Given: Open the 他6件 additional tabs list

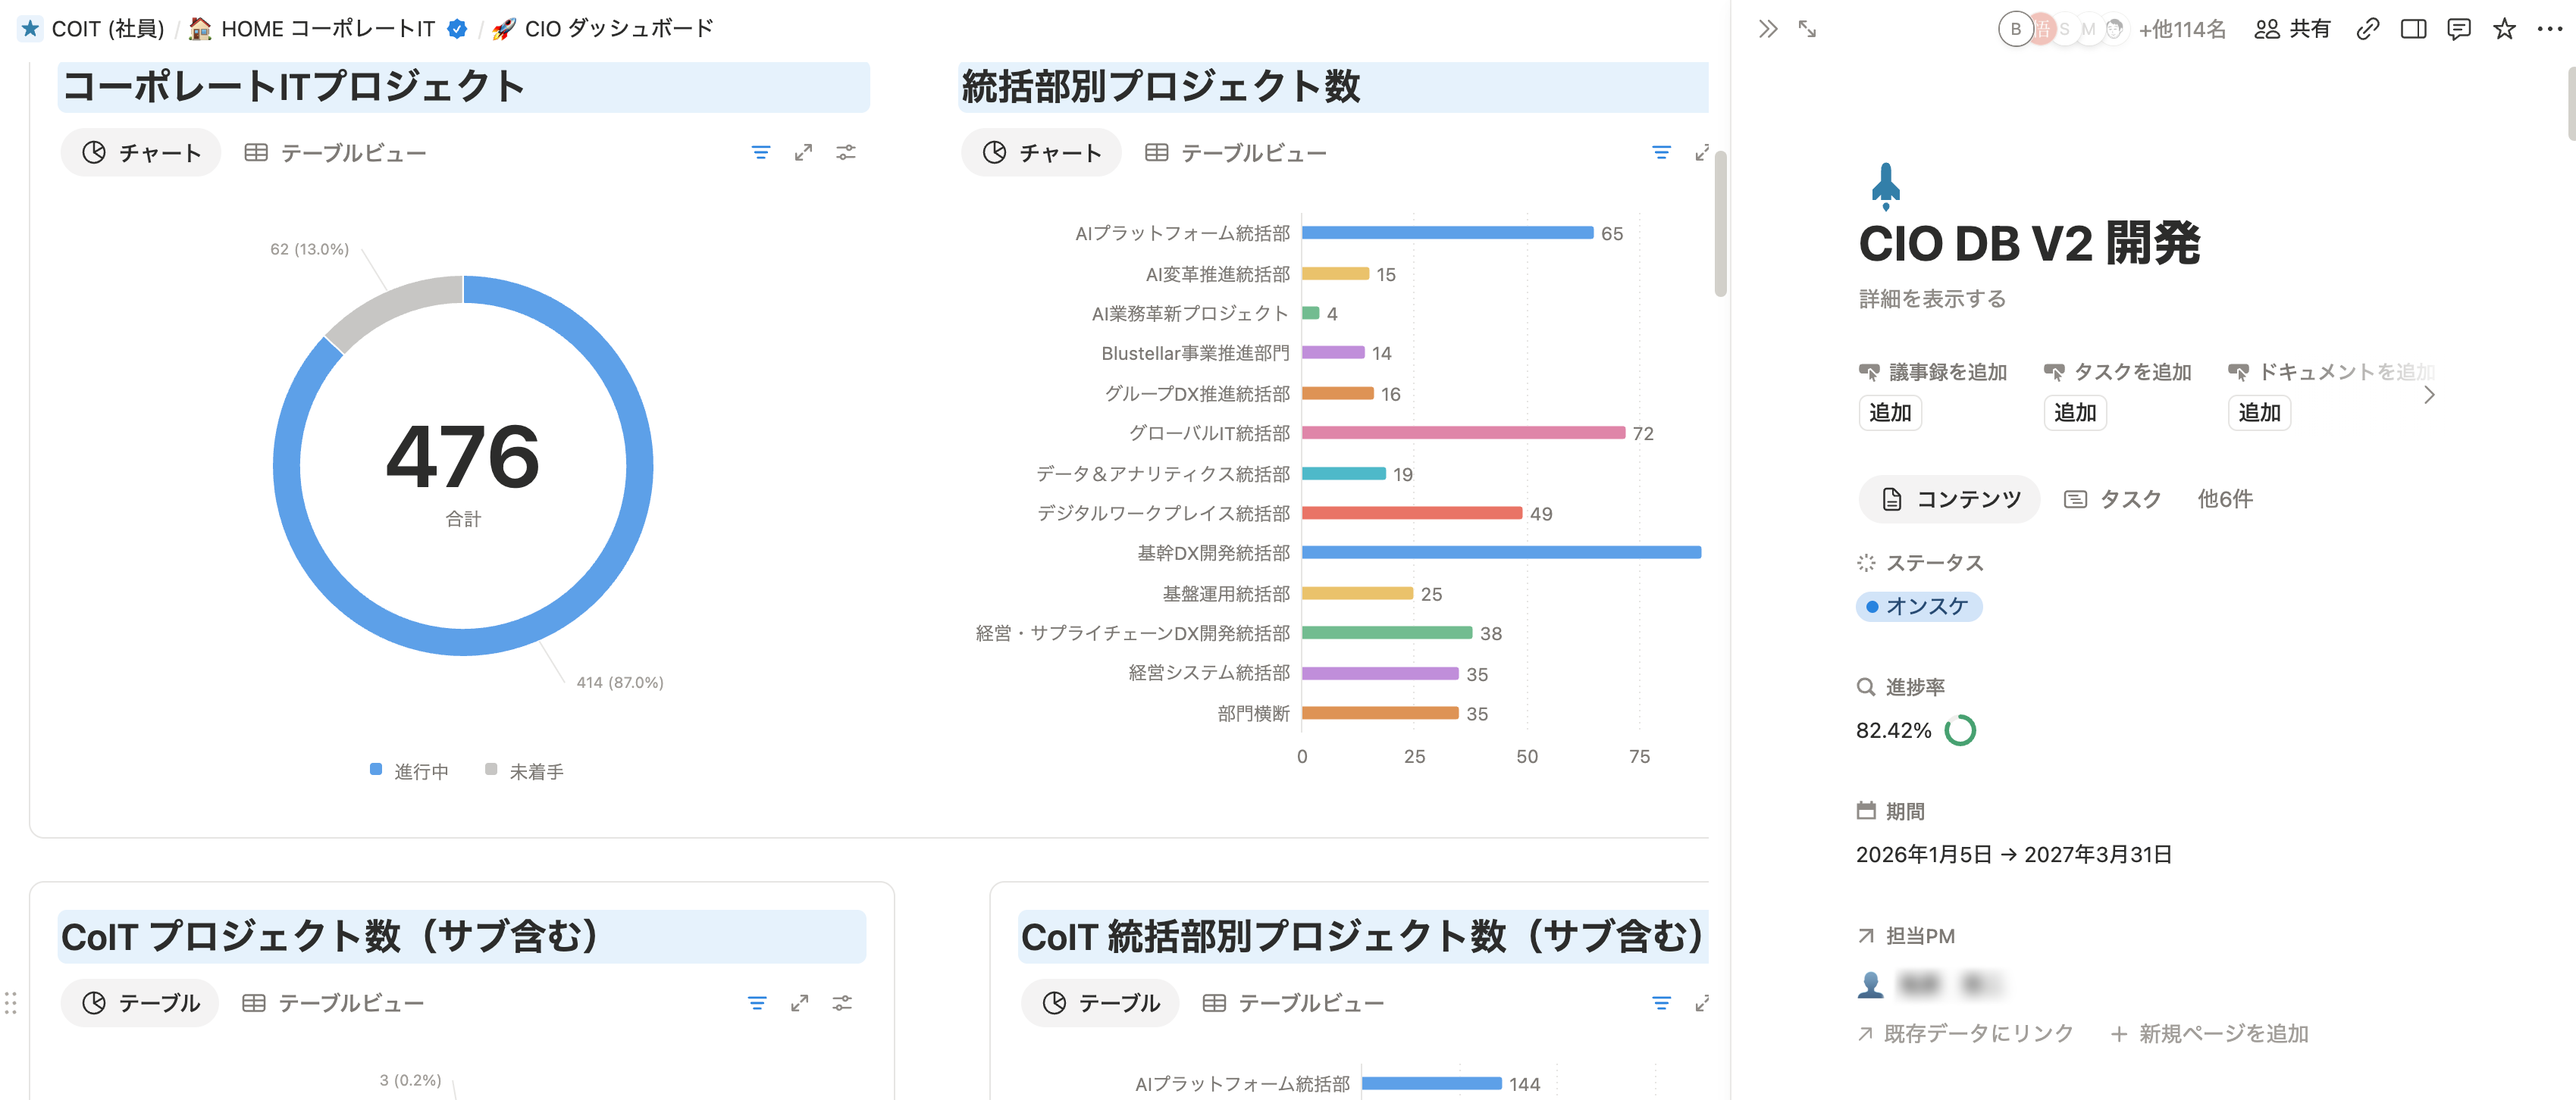Looking at the screenshot, I should [2224, 499].
